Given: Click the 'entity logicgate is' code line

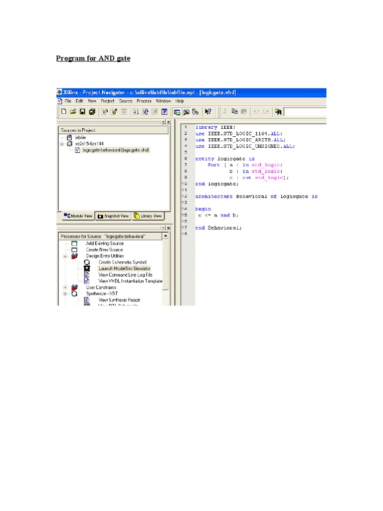Looking at the screenshot, I should click(x=225, y=159).
